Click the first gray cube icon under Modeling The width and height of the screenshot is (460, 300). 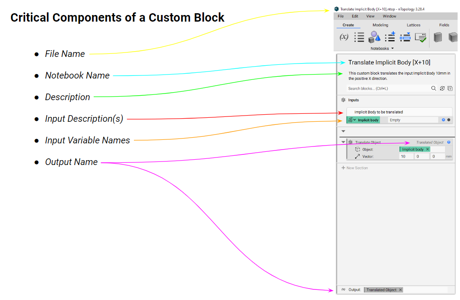tap(438, 37)
